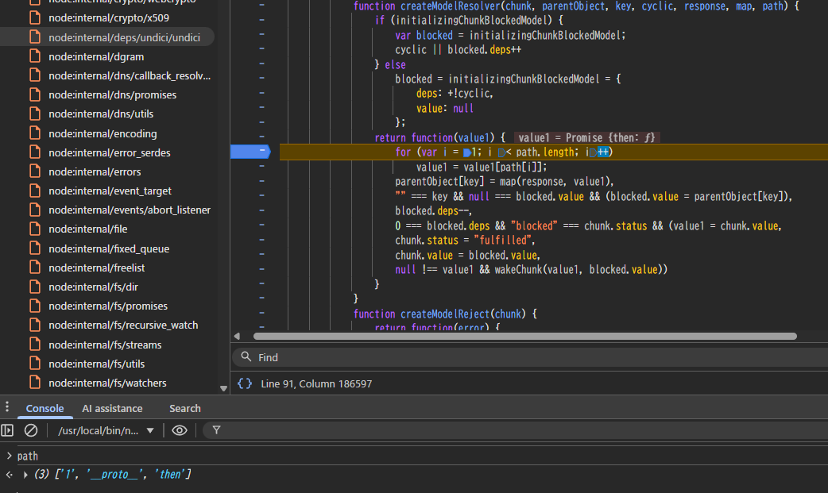Toggle inline breakpoint before 'path.length'
This screenshot has height=493, width=828.
point(501,152)
